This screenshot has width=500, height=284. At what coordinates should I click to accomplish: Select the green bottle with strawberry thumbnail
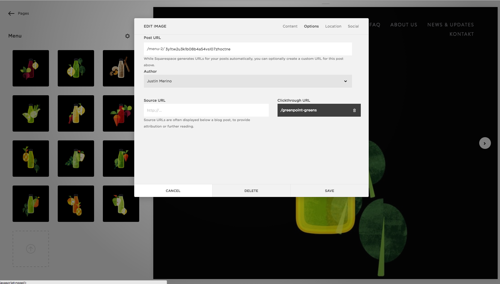point(118,159)
